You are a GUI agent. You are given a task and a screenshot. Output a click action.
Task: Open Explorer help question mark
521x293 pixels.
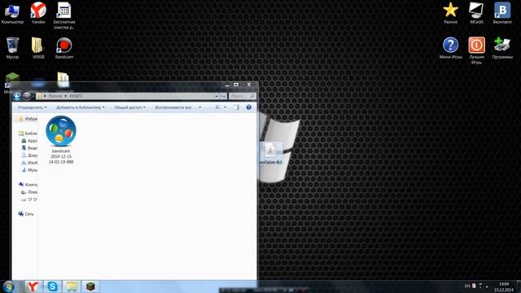[249, 107]
